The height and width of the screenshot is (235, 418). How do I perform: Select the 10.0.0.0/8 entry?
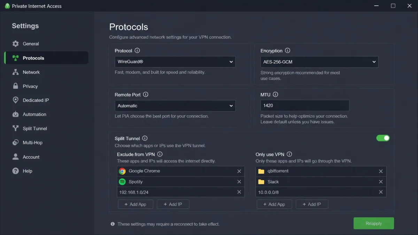pos(321,192)
